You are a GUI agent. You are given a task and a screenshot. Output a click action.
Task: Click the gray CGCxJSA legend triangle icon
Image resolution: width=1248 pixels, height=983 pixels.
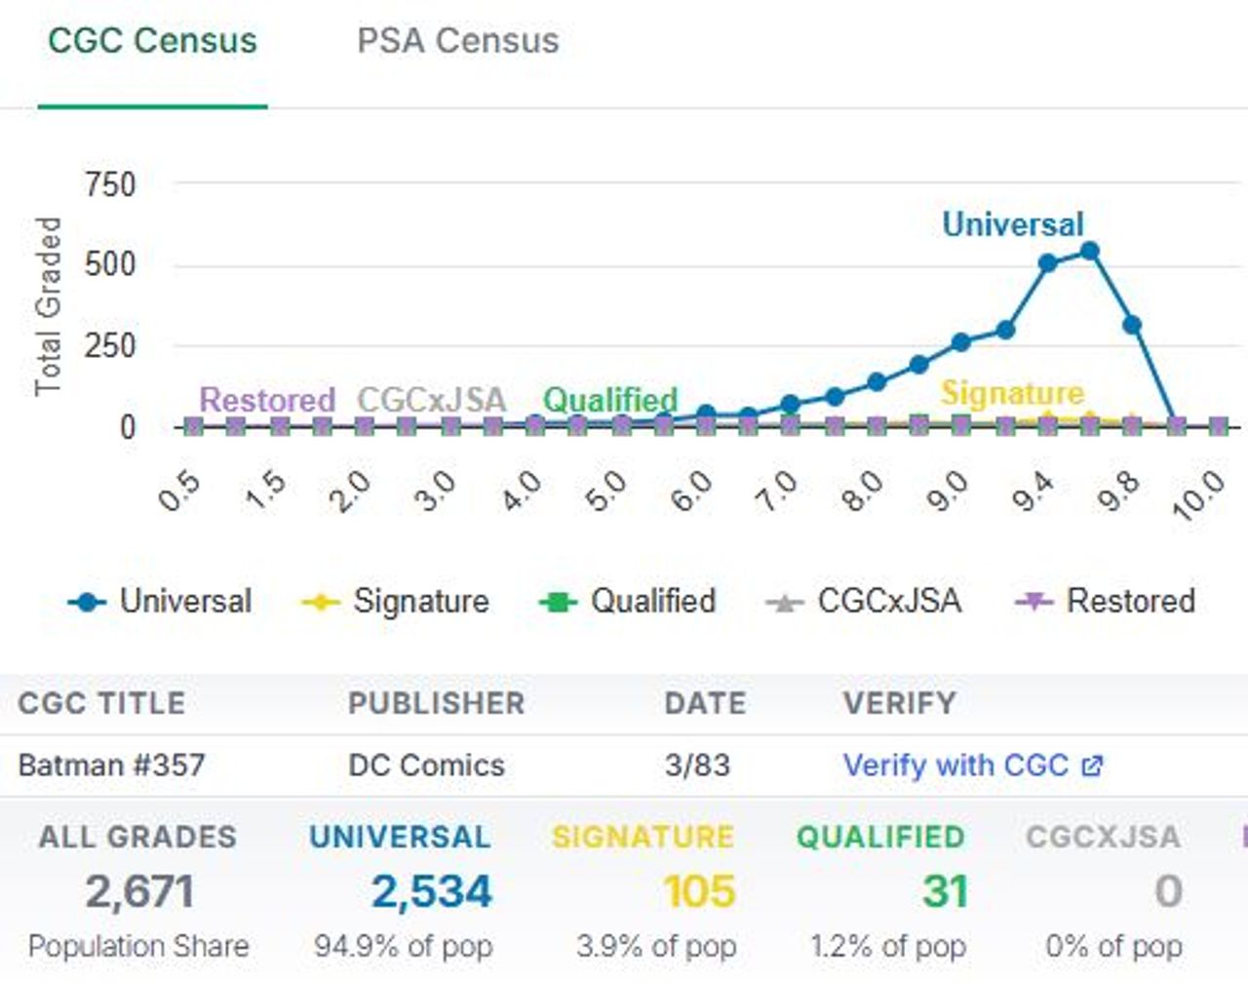(785, 603)
